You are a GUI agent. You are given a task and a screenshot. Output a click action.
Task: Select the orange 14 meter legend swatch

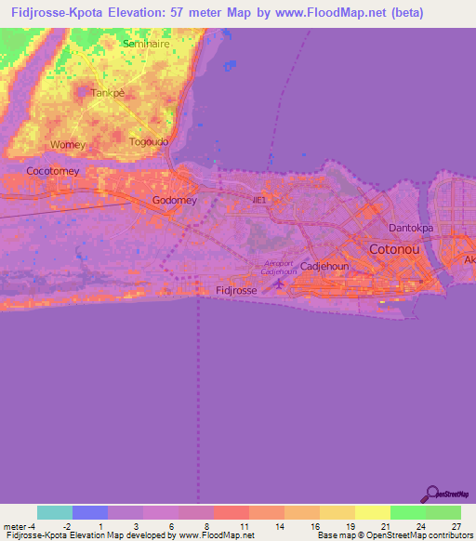pyautogui.click(x=267, y=512)
